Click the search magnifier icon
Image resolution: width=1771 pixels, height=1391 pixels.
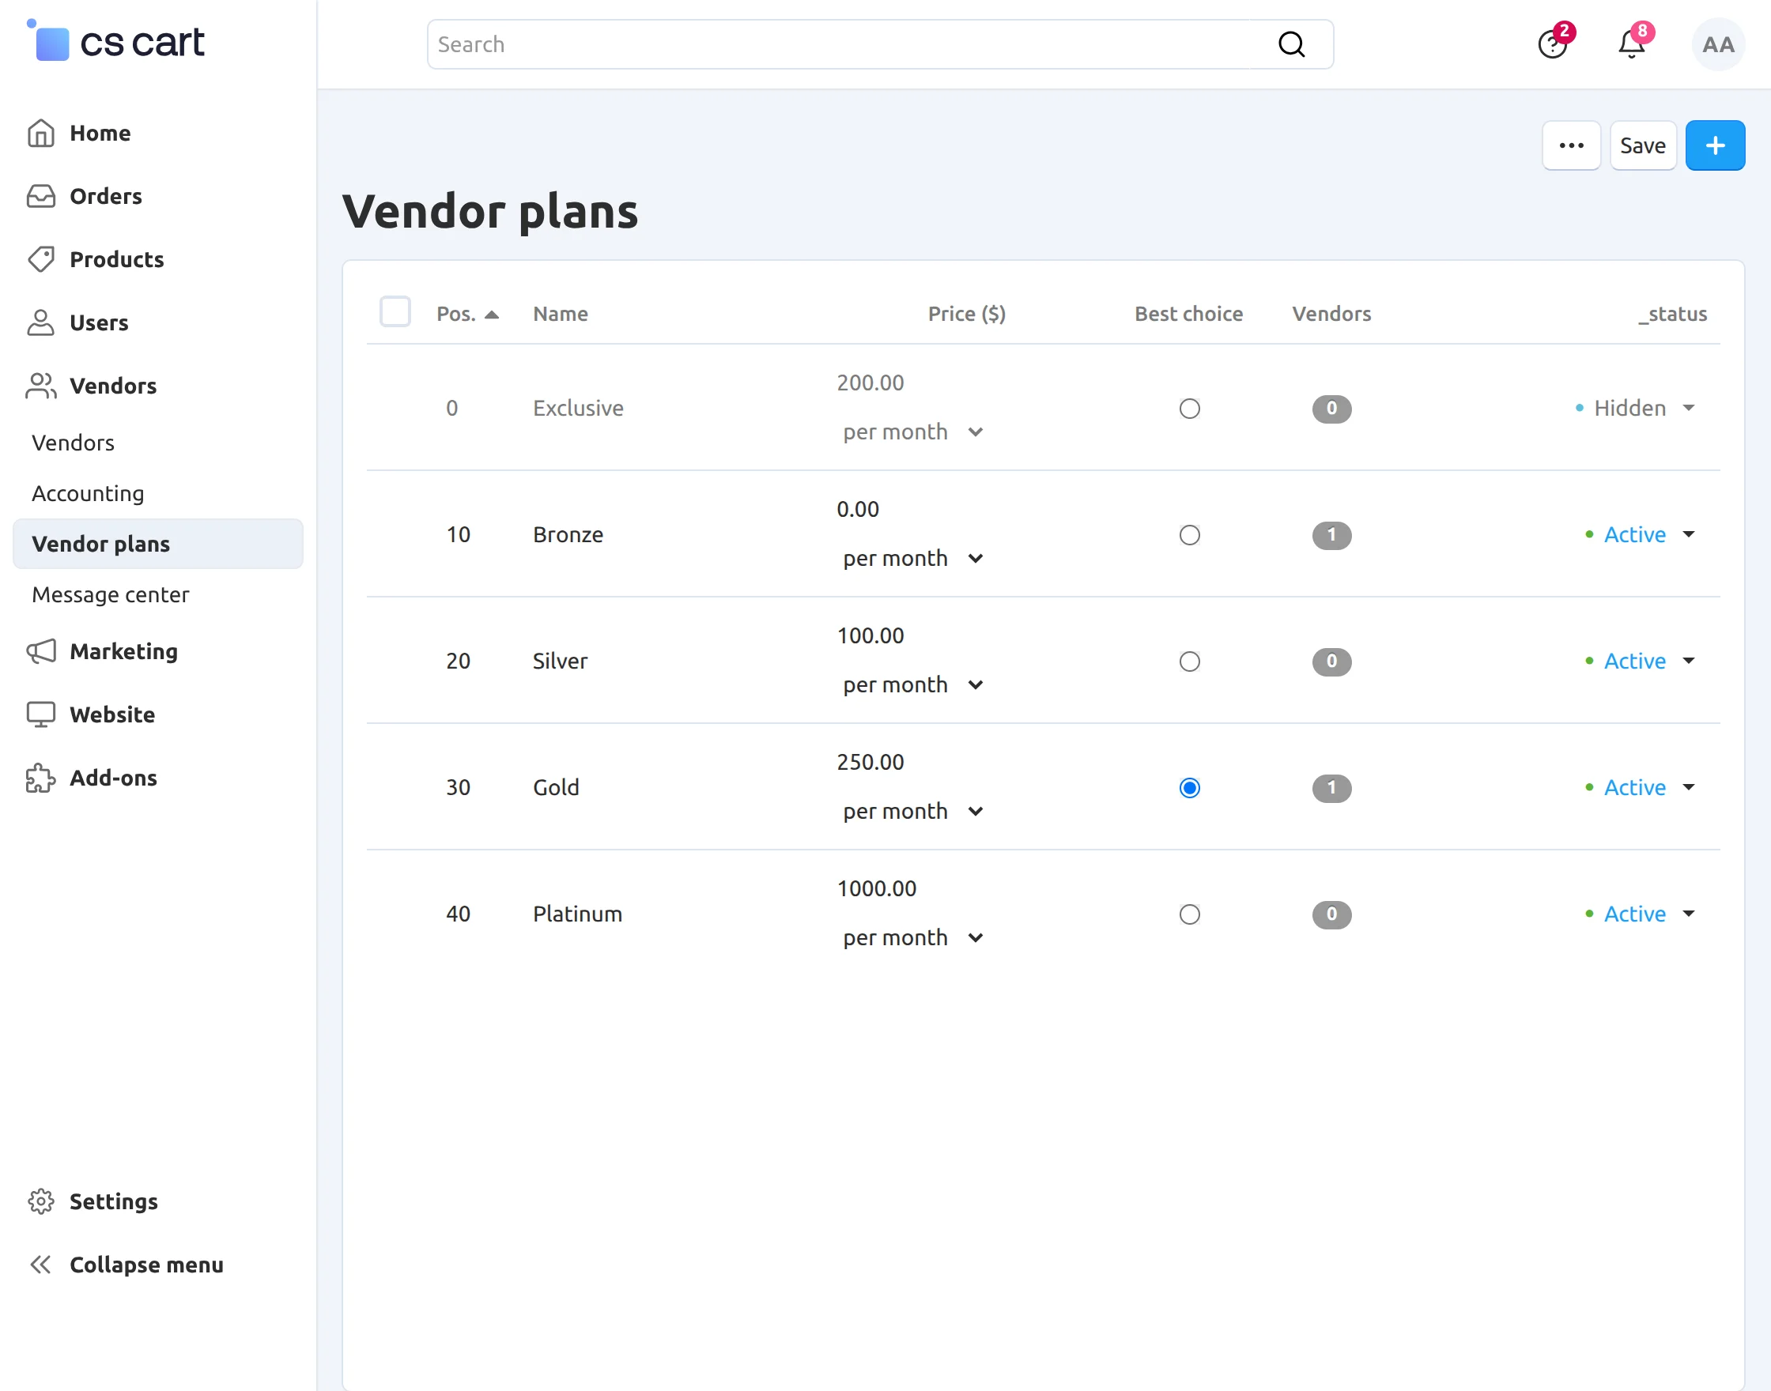[1291, 44]
